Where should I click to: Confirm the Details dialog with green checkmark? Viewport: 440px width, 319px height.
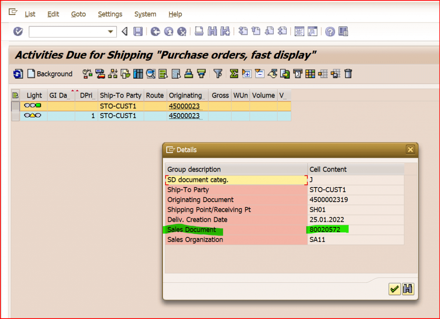pyautogui.click(x=394, y=289)
